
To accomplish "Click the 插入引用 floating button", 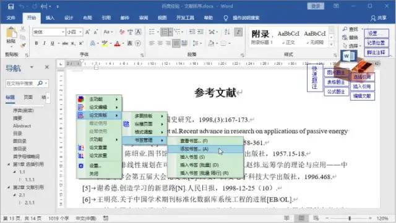I will 362,86.
